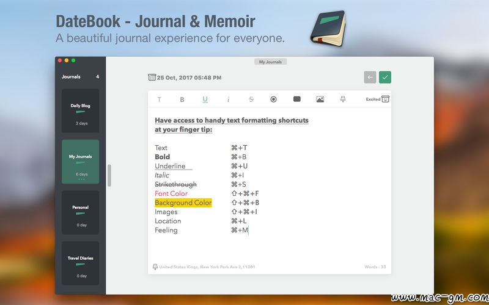Image resolution: width=489 pixels, height=305 pixels.
Task: Open the Excited feeling face icon
Action: click(386, 99)
